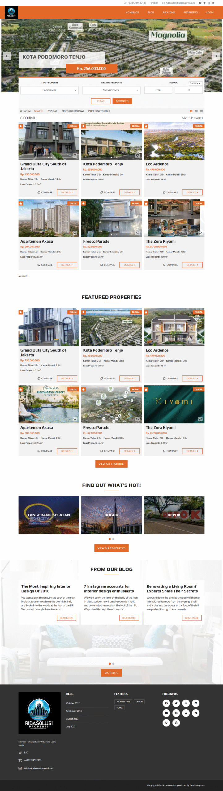Sort results by Price (High to Low)
This screenshot has width=223, height=791.
73,111
